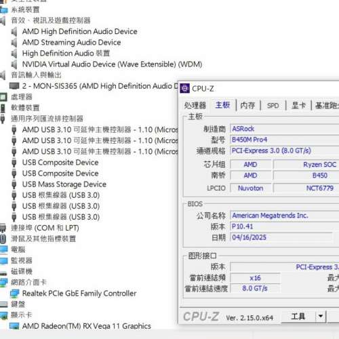This screenshot has width=339, height=339.
Task: Click the 工具 button in CPU-Z
Action: point(298,316)
